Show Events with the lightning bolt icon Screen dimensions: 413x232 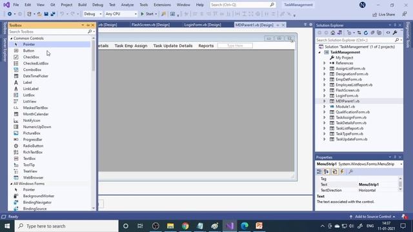point(342,172)
